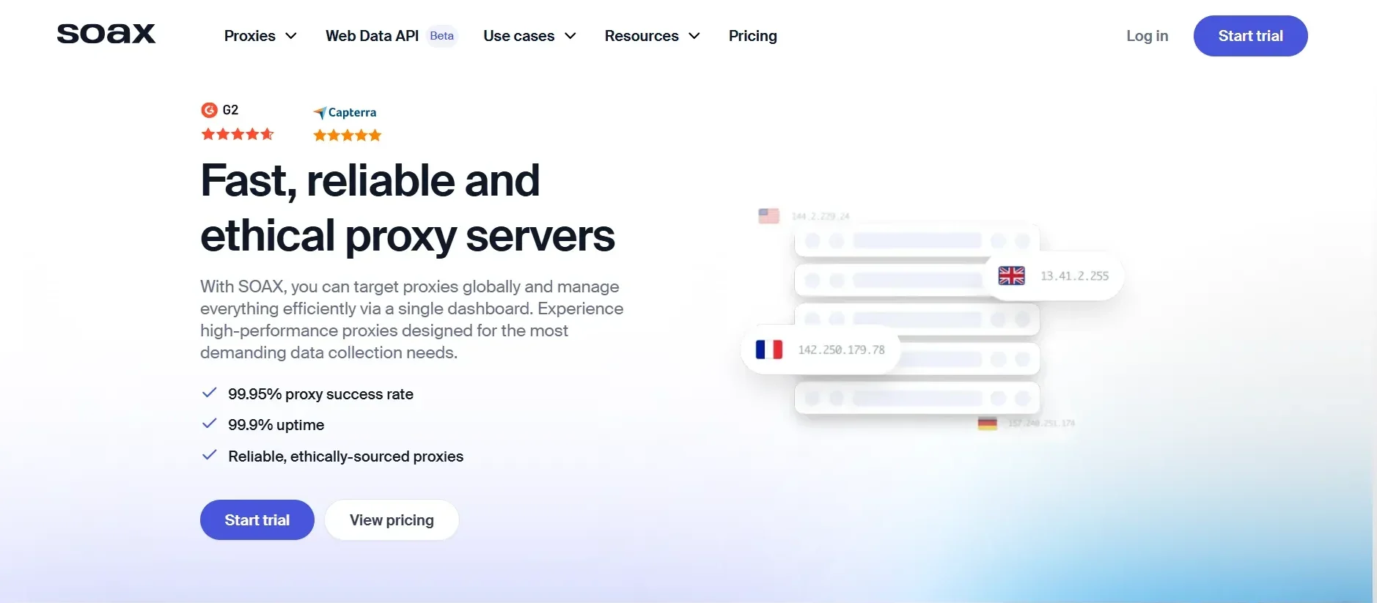Go to Pricing page
The height and width of the screenshot is (603, 1377).
click(x=753, y=36)
